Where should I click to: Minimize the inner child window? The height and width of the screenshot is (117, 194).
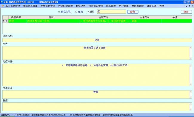click(x=187, y=6)
